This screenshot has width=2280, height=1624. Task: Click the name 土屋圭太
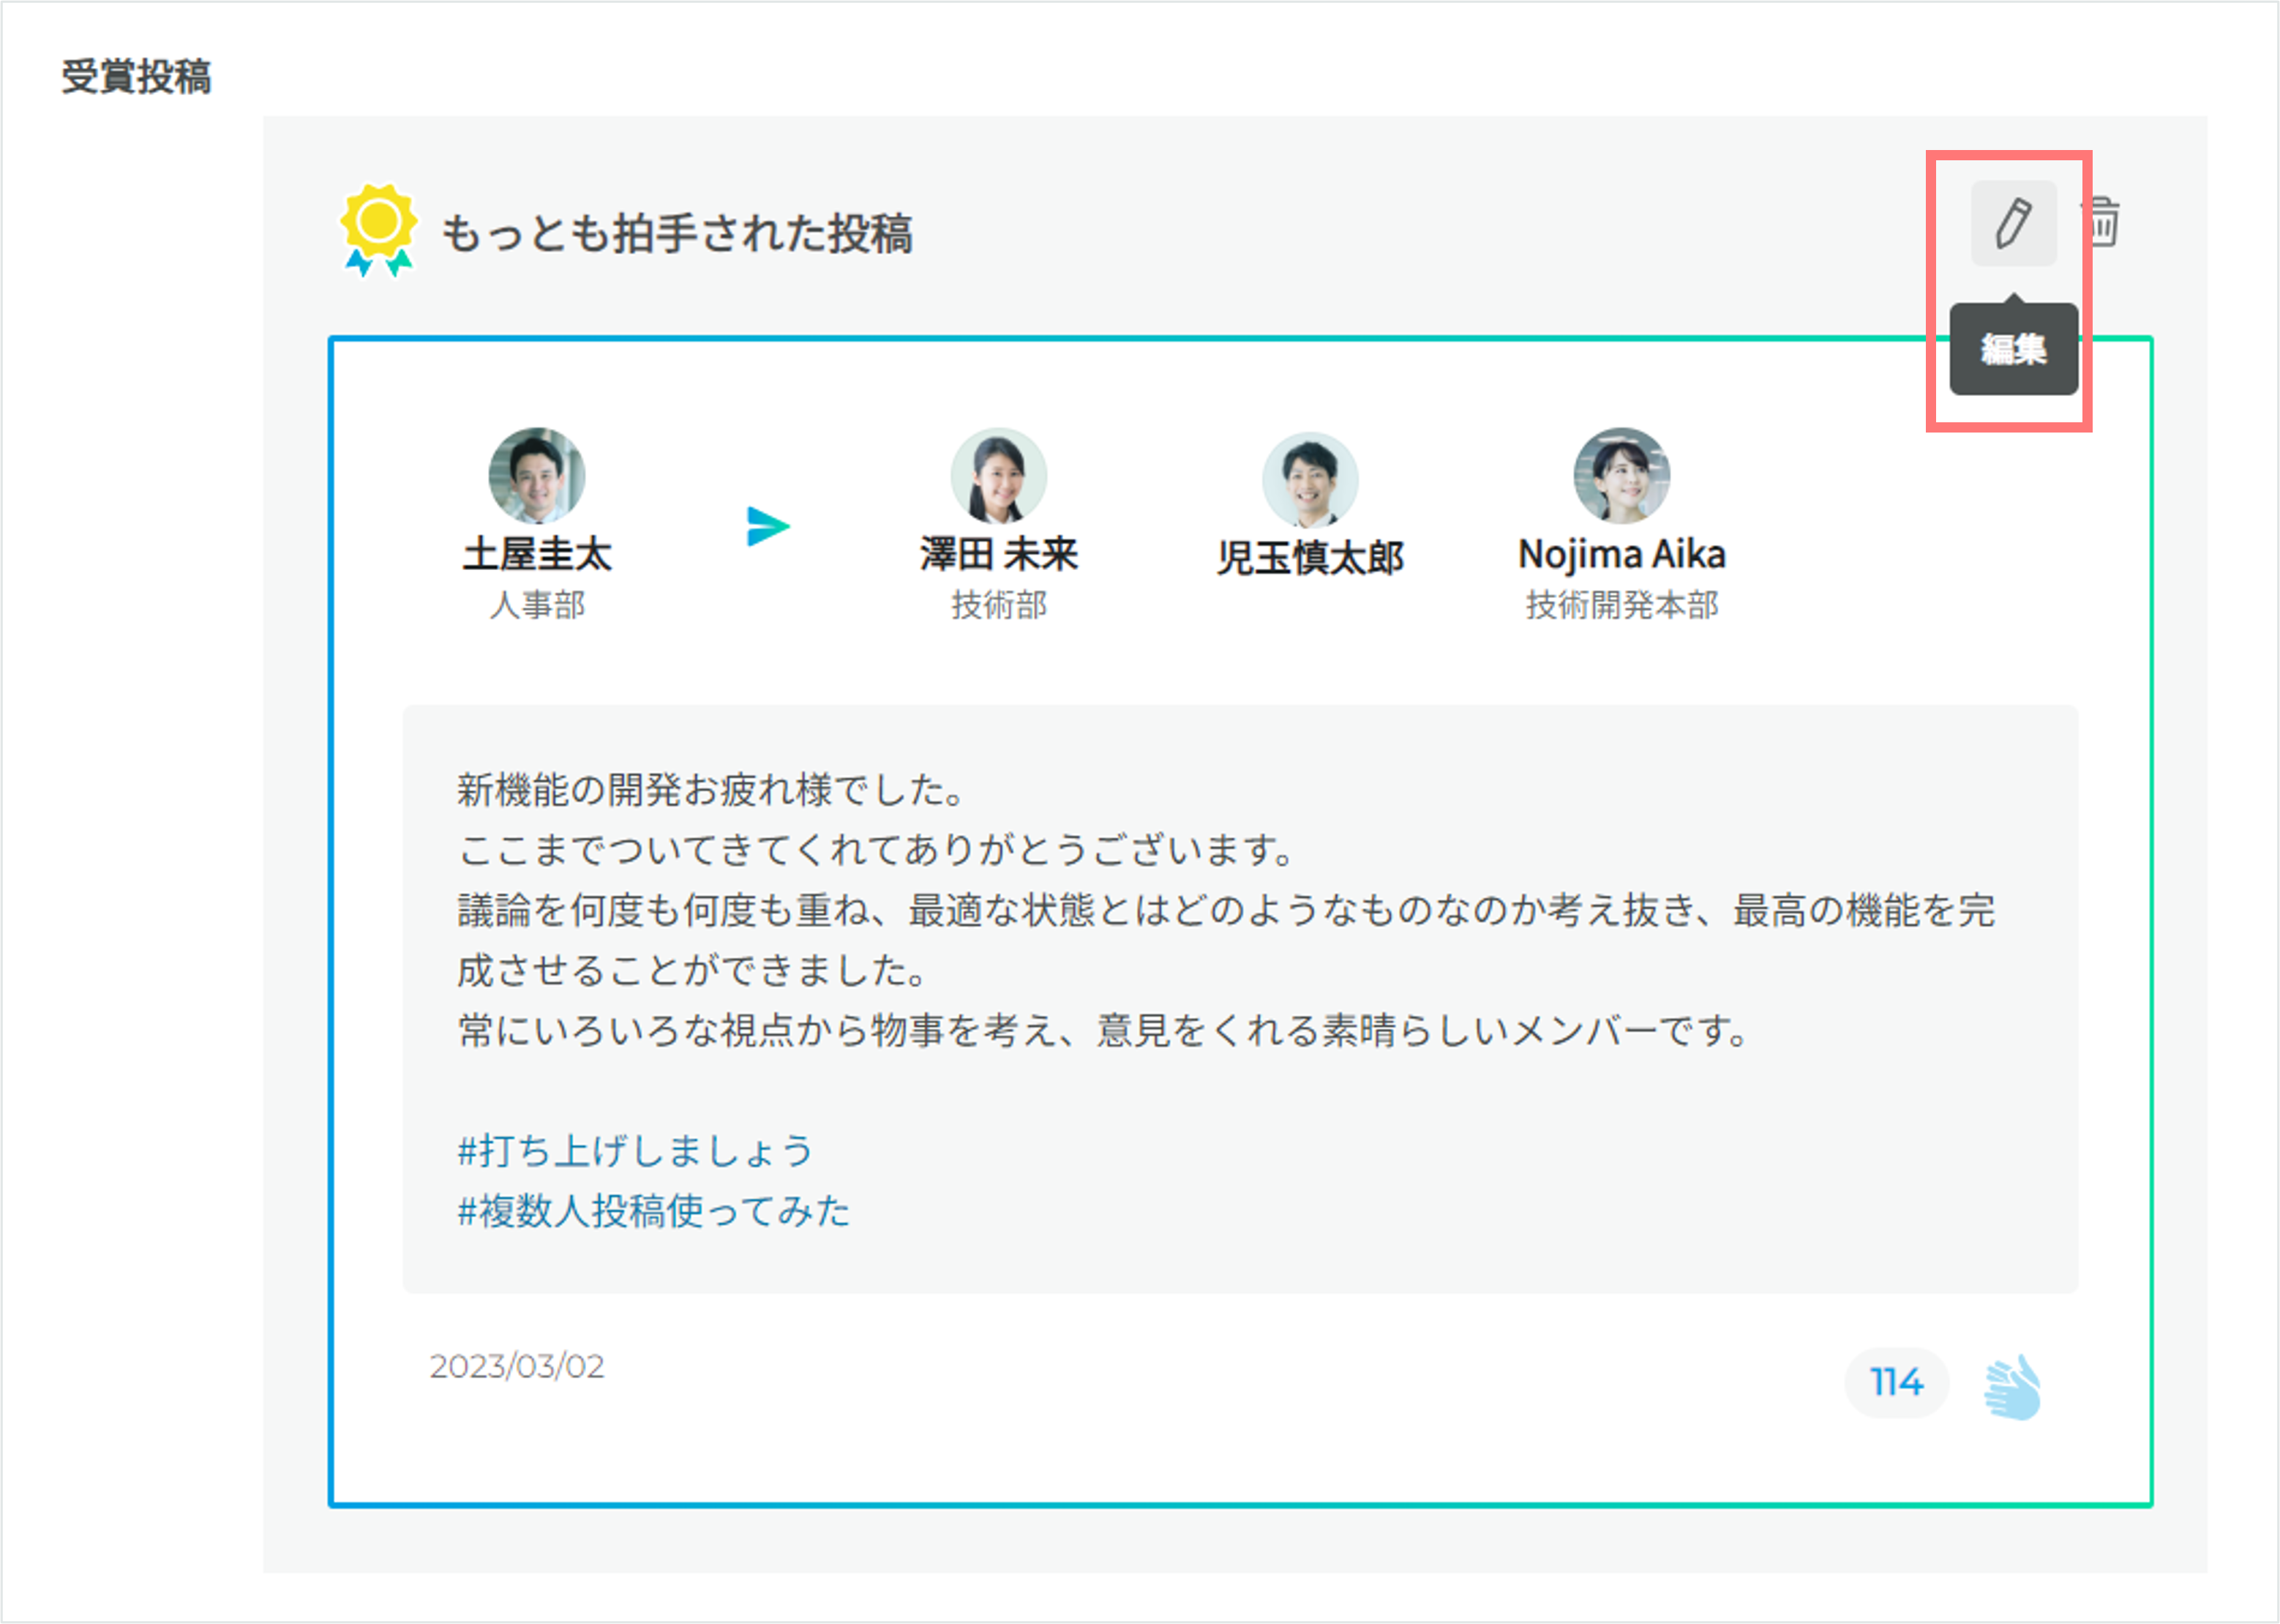(537, 554)
